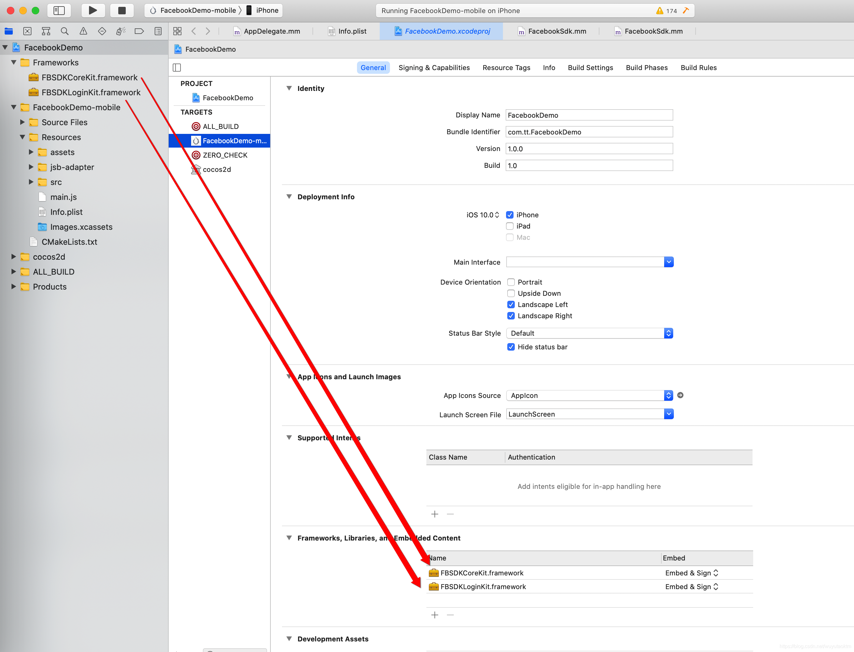The width and height of the screenshot is (854, 652).
Task: Open the Symbol navigator
Action: click(x=46, y=31)
